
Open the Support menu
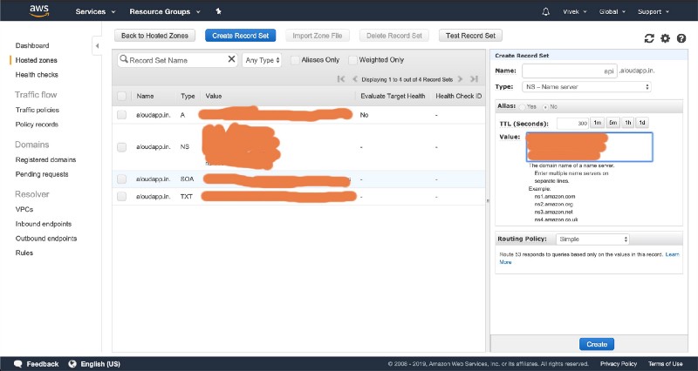653,12
